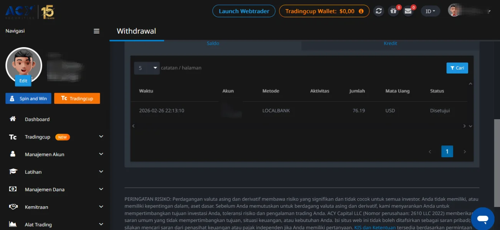Click the Tradingcup Wallet info icon
The height and width of the screenshot is (230, 500).
(361, 11)
